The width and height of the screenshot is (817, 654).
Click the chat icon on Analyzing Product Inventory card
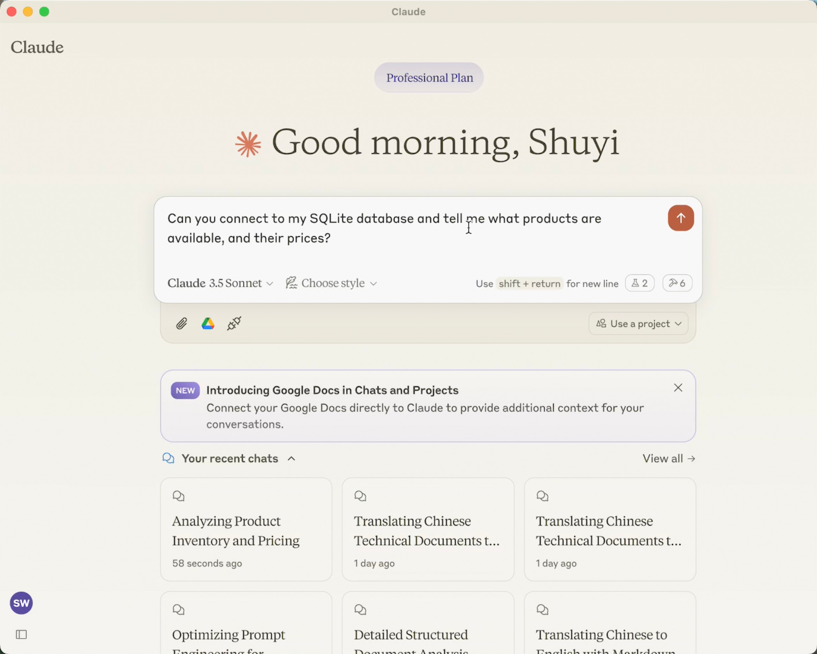point(178,496)
